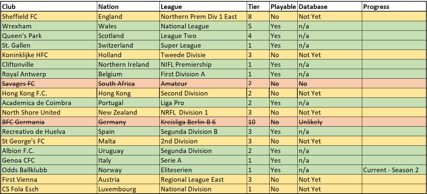Click the Database column header
The width and height of the screenshot is (427, 194).
tap(330, 7)
